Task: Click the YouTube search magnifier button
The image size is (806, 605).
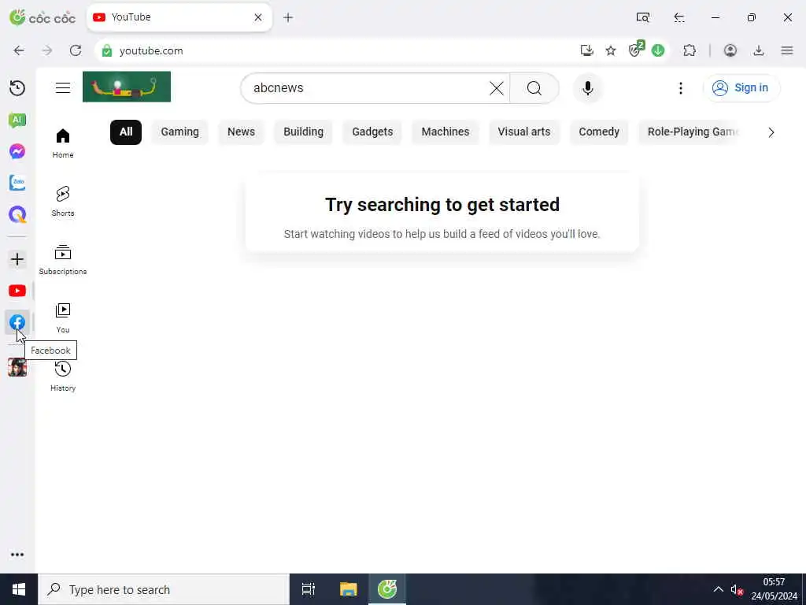Action: tap(534, 88)
